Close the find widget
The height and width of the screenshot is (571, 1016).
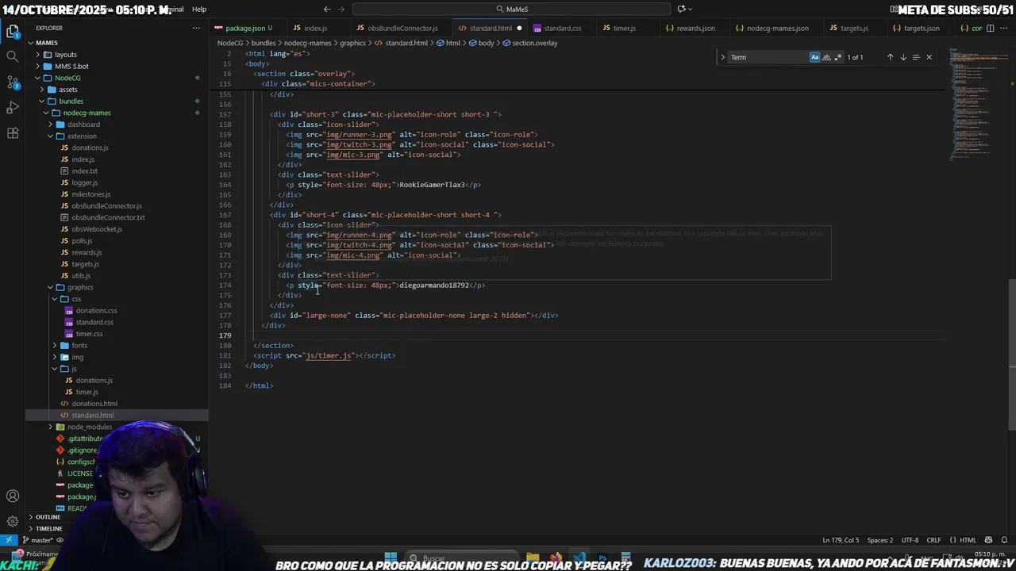(929, 57)
